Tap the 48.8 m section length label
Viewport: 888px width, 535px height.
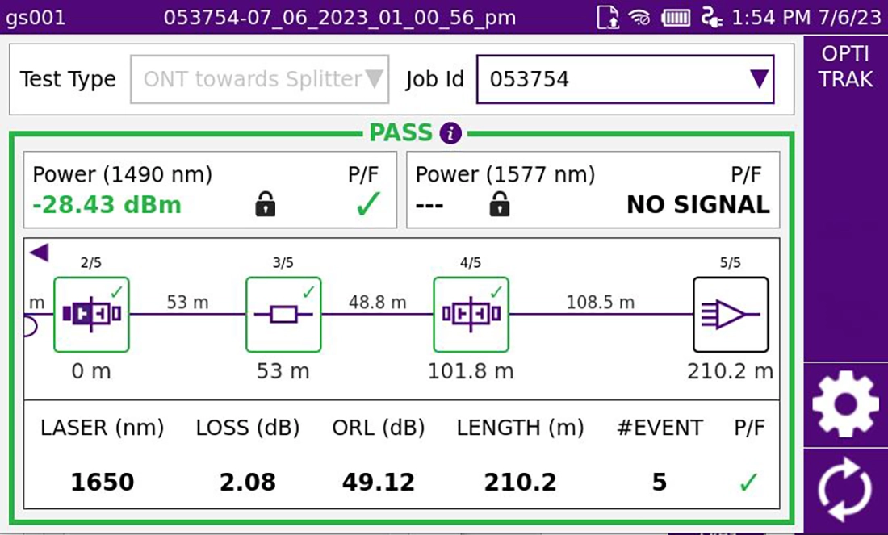[x=377, y=303]
